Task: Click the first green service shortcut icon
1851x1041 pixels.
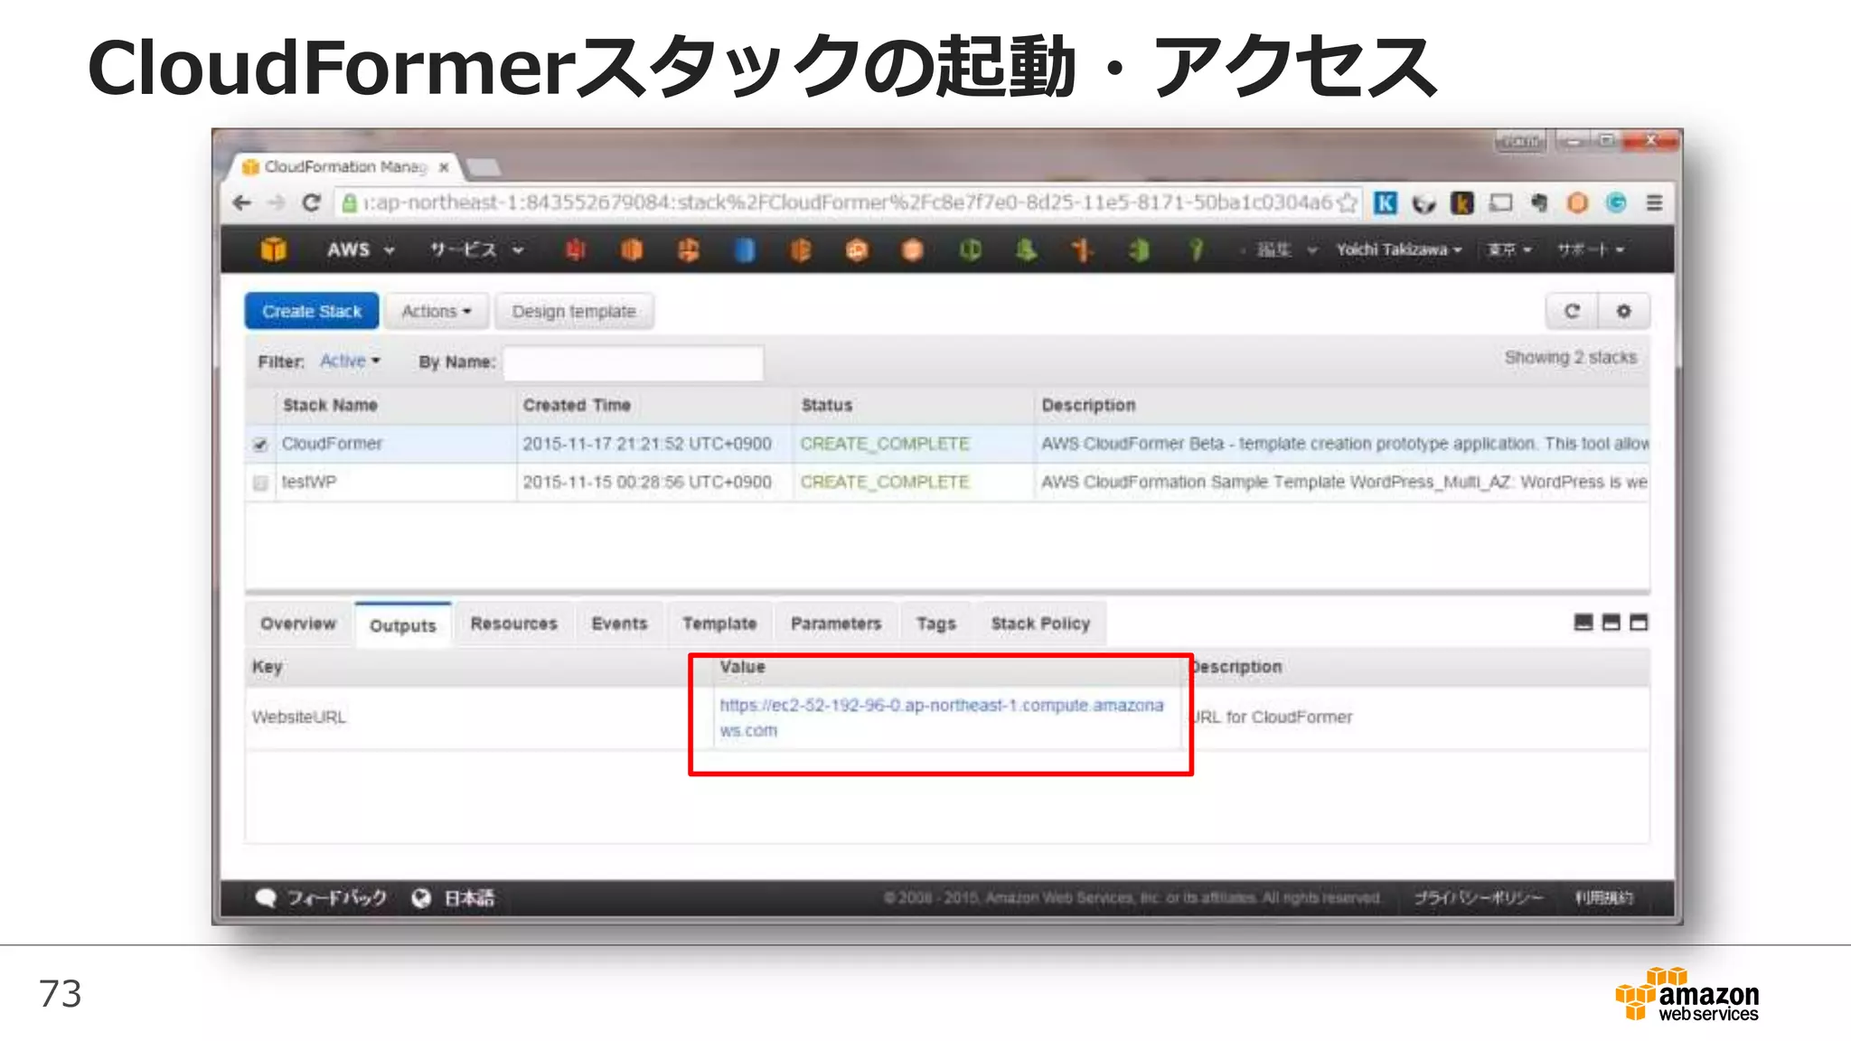Action: (x=969, y=249)
